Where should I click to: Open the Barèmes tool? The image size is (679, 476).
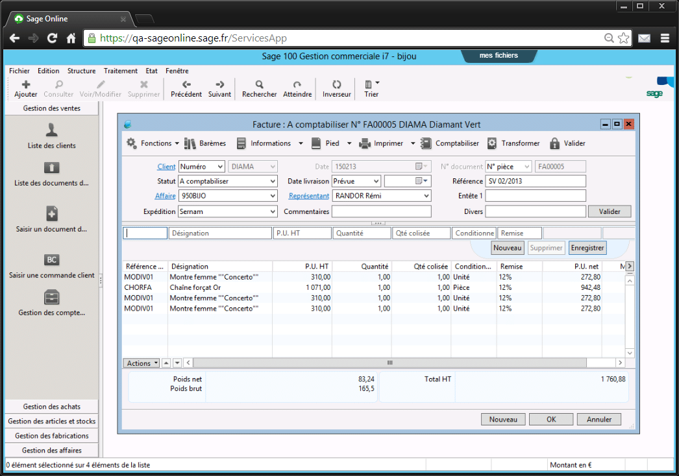(190, 143)
